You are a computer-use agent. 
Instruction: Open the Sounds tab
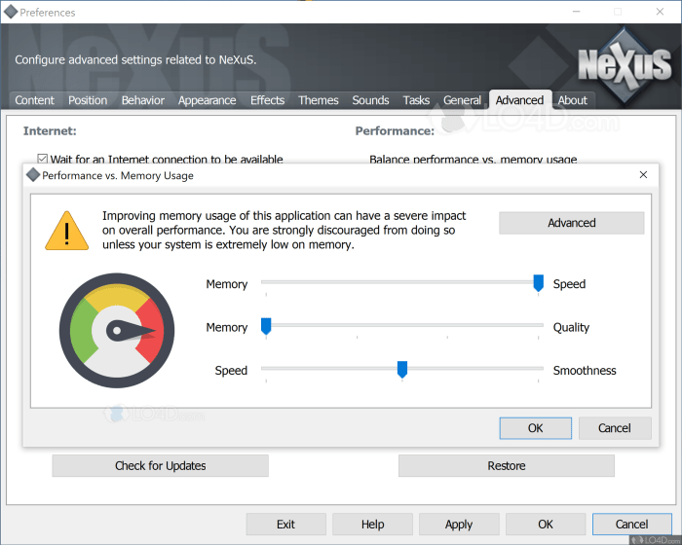[x=370, y=100]
